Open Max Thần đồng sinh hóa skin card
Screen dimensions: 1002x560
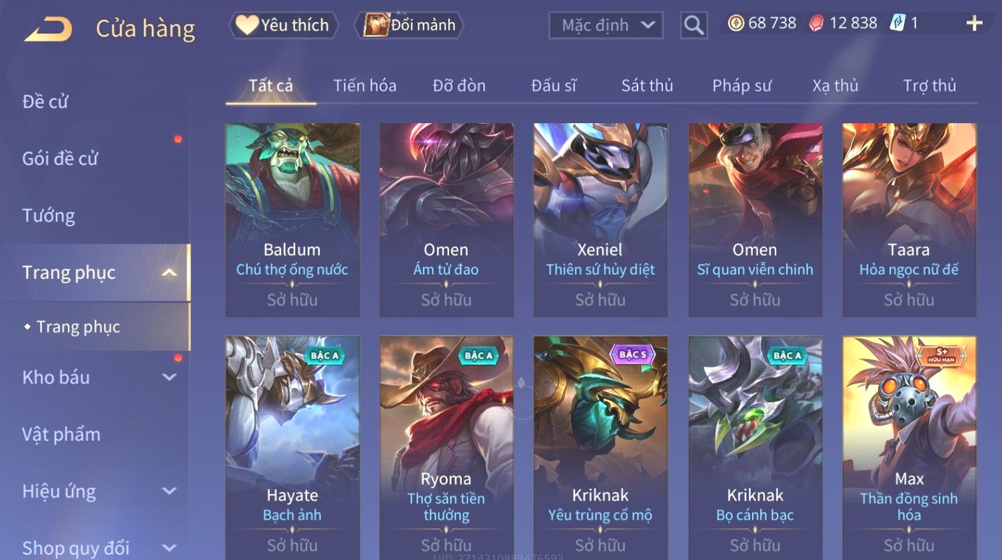pyautogui.click(x=909, y=447)
